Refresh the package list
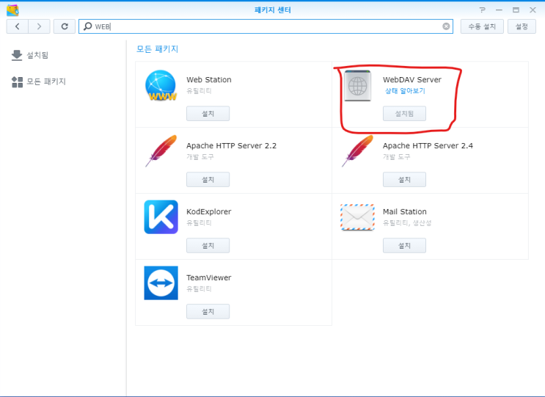The width and height of the screenshot is (545, 397). (65, 26)
